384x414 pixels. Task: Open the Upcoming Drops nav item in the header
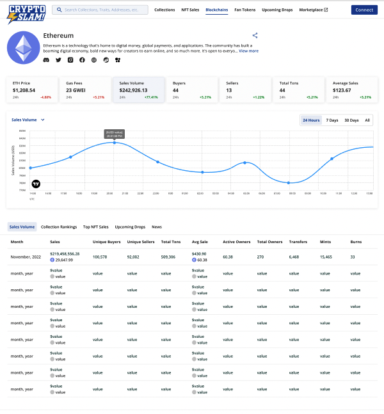click(277, 10)
